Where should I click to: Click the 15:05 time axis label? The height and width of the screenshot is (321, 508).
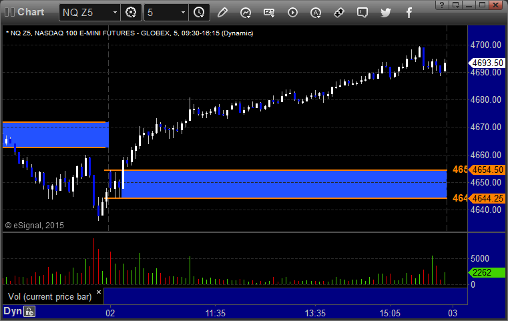click(390, 313)
